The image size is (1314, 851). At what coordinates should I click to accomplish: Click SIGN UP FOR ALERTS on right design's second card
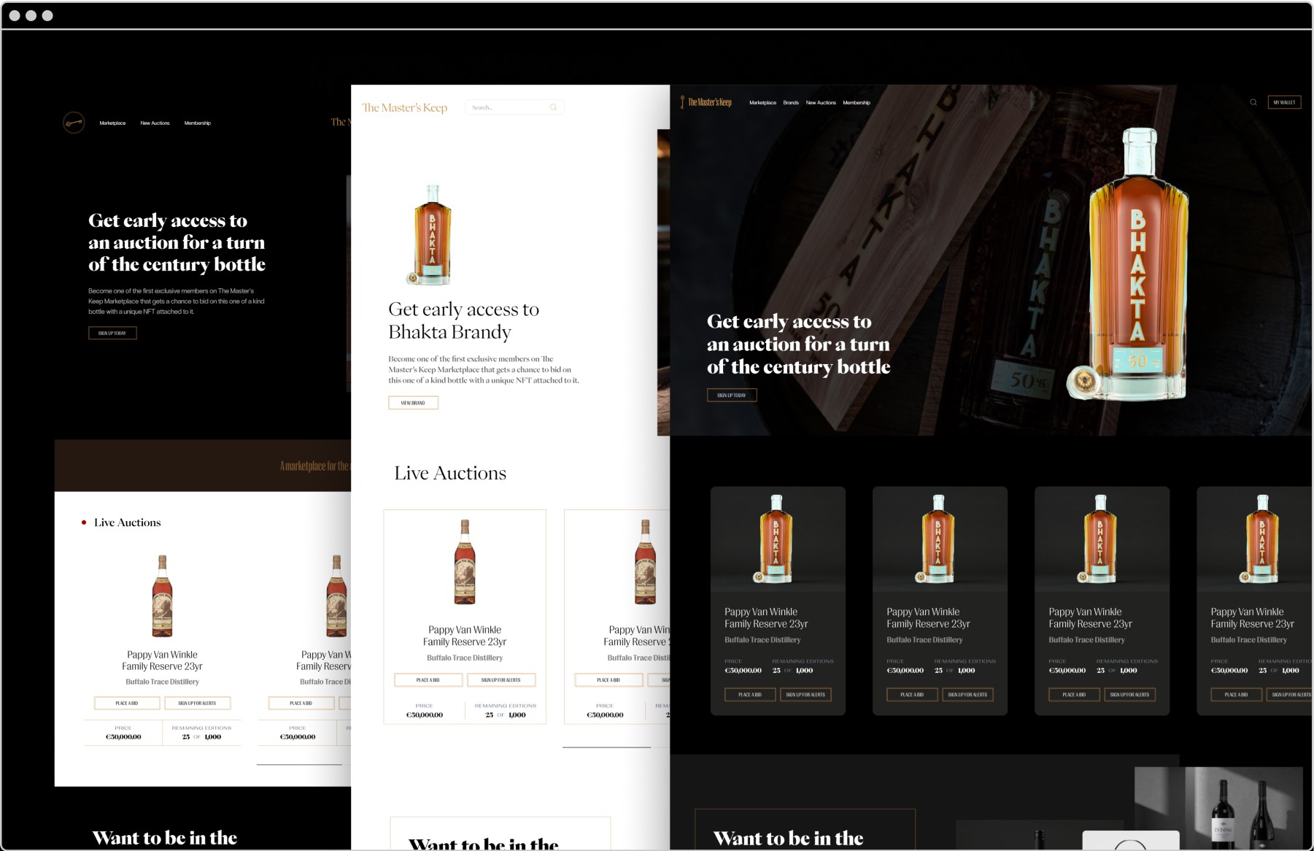pos(967,695)
